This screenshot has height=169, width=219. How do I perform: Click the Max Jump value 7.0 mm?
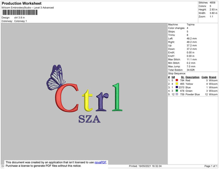(191, 66)
